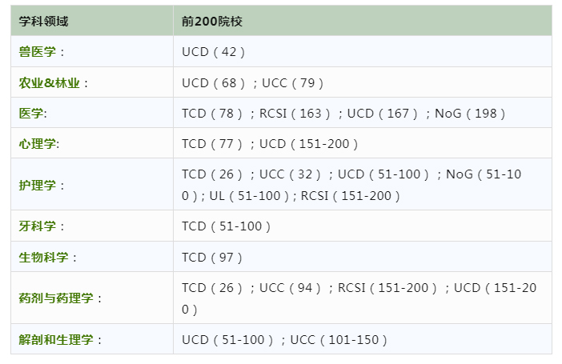Select the UCC ( 94 ) pharmacy ranking
This screenshot has width=562, height=364.
pyautogui.click(x=291, y=288)
